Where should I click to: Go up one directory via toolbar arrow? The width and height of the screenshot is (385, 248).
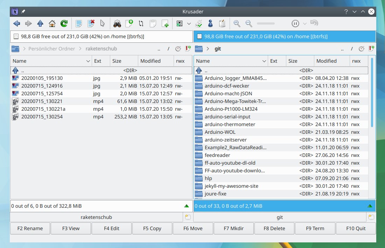(x=40, y=23)
